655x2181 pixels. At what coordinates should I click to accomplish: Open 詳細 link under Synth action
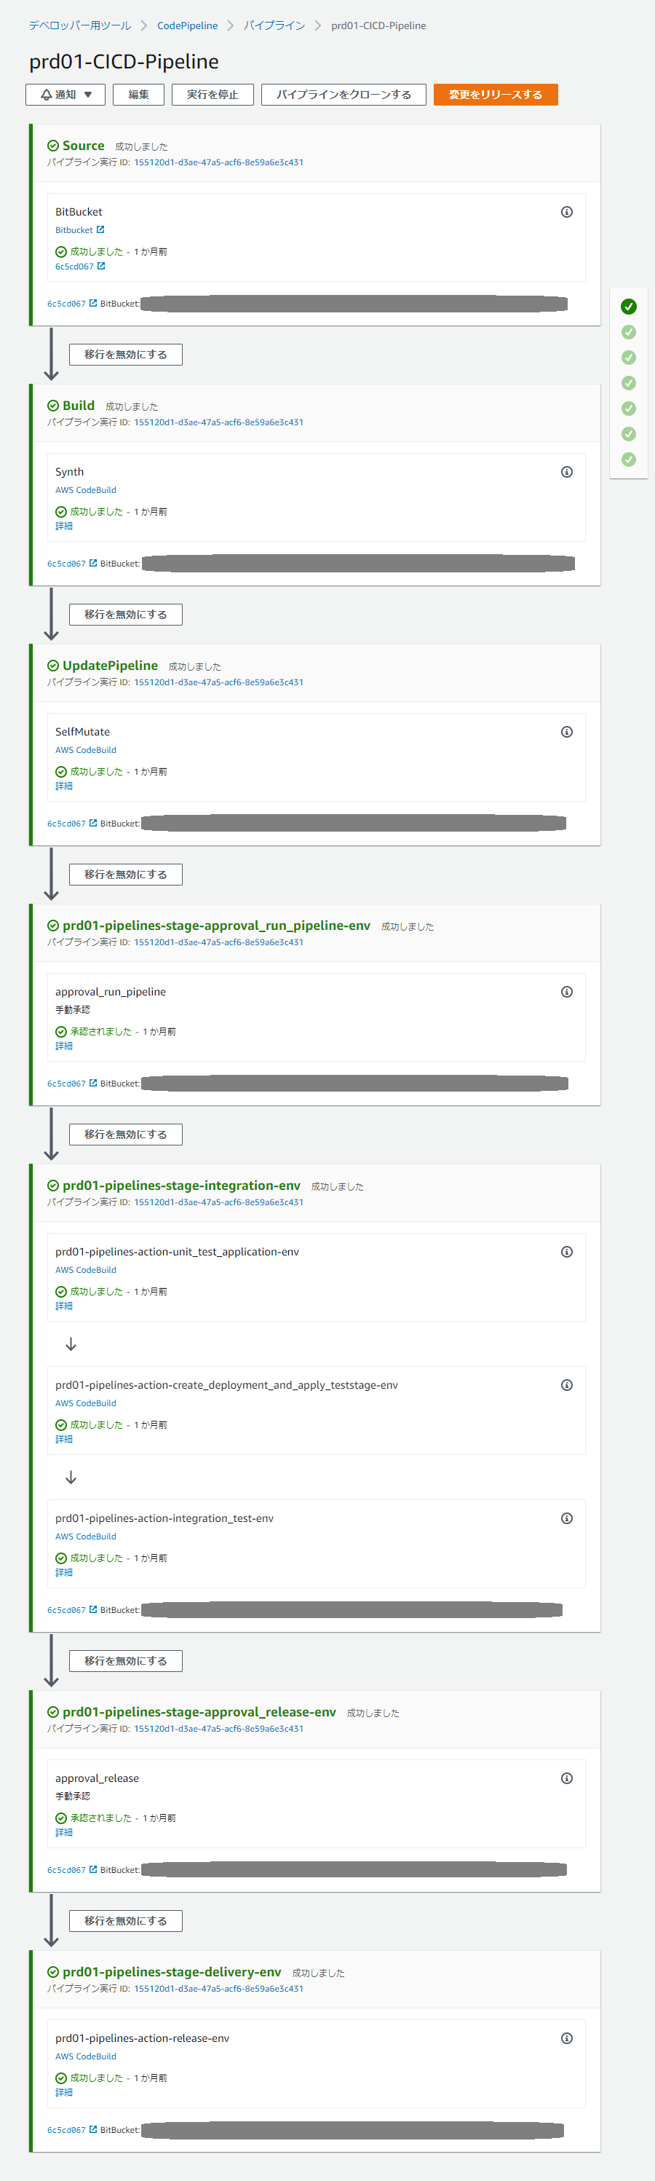click(x=64, y=526)
